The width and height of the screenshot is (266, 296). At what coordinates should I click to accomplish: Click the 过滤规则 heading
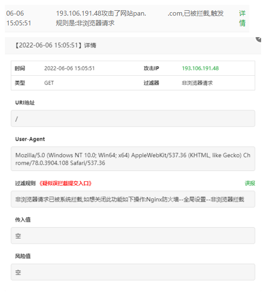(25, 183)
